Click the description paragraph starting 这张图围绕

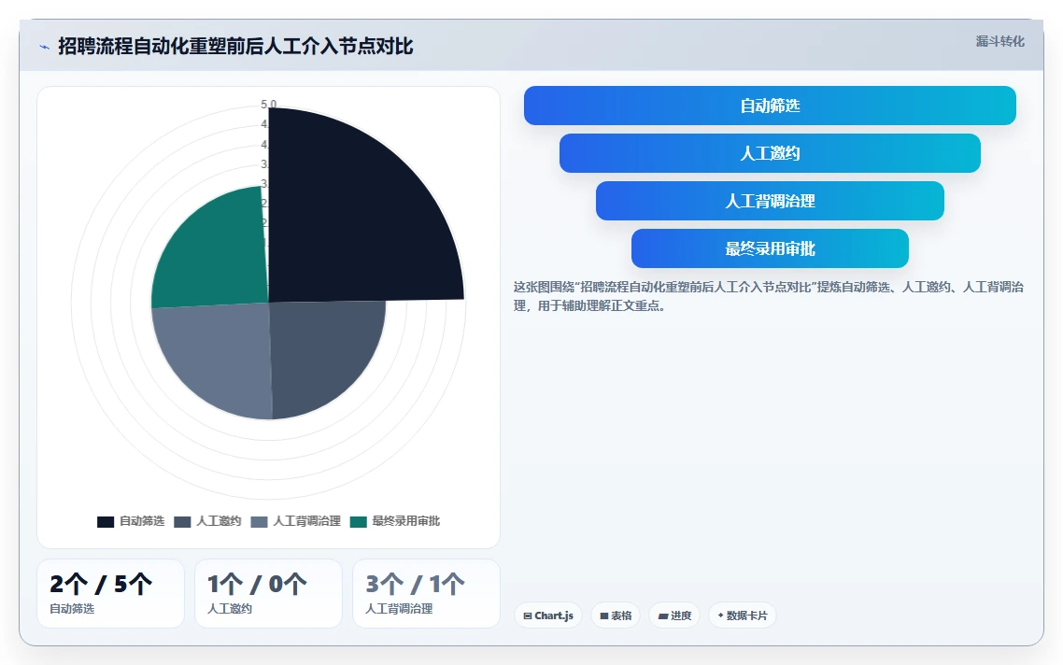click(x=768, y=296)
